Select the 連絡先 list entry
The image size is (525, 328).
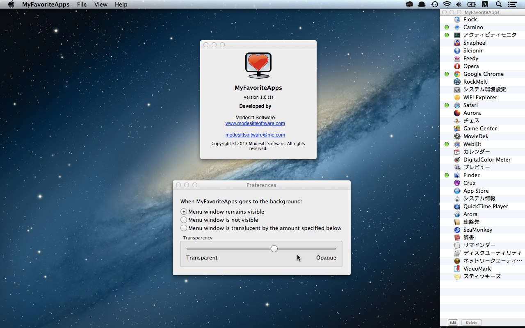pos(482,222)
